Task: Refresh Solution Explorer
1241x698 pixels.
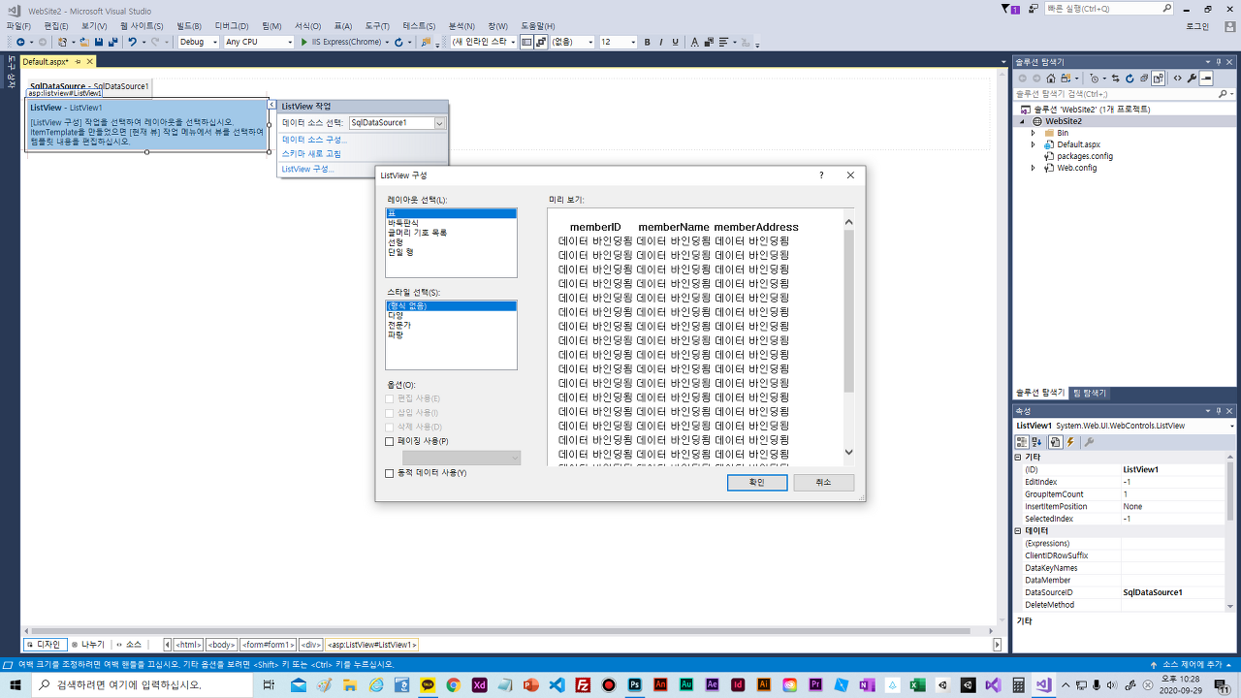Action: [1130, 79]
